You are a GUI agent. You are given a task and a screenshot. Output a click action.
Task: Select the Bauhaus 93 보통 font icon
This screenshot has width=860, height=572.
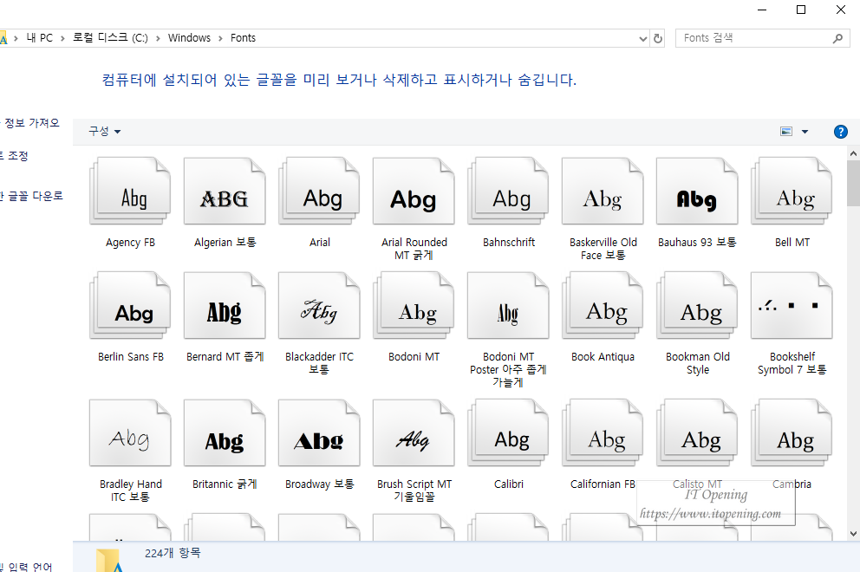(x=697, y=191)
